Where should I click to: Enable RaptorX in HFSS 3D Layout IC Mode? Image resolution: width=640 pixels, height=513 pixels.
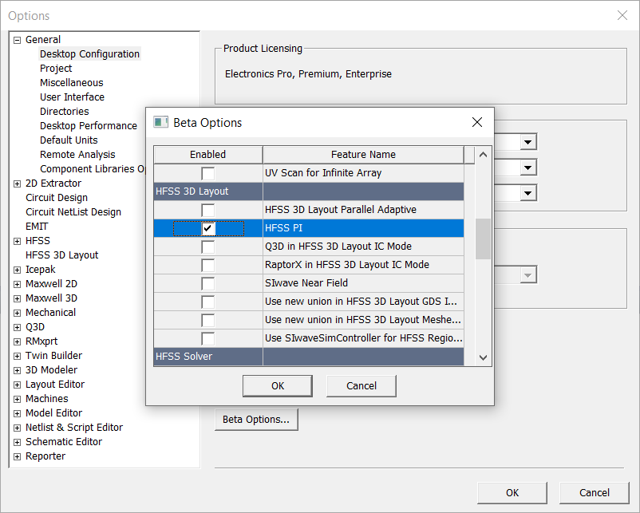[210, 265]
